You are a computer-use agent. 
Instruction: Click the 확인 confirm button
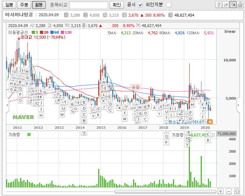pyautogui.click(x=117, y=5)
